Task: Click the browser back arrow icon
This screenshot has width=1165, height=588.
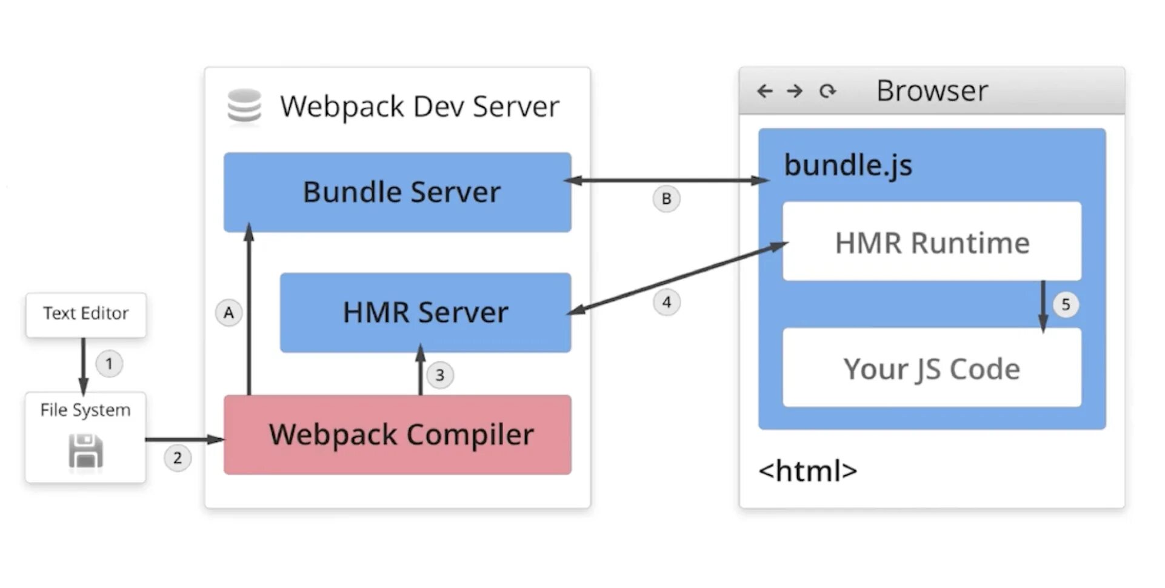Action: click(x=765, y=91)
